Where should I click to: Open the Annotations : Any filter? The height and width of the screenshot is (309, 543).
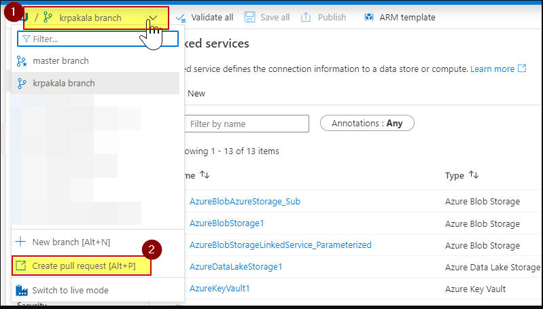point(367,123)
